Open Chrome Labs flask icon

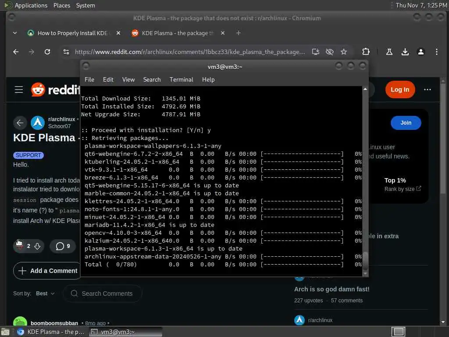tap(389, 52)
